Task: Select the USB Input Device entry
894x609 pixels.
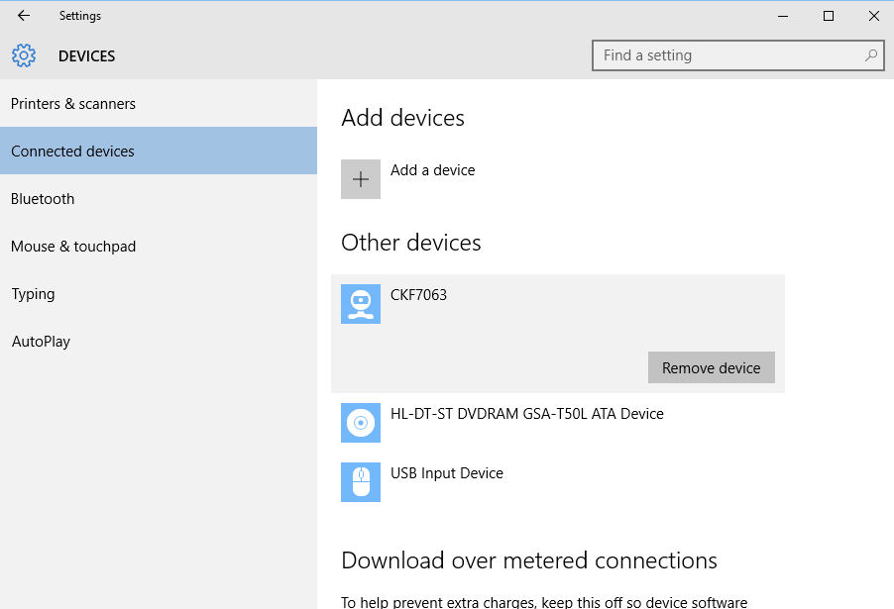Action: pos(558,482)
